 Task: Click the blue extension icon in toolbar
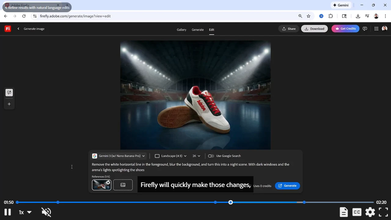click(x=321, y=16)
